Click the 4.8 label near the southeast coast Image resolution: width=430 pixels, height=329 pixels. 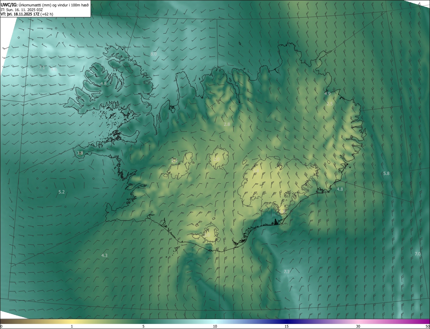340,189
